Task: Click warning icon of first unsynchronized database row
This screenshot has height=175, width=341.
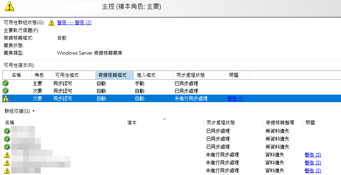Action: click(x=7, y=155)
